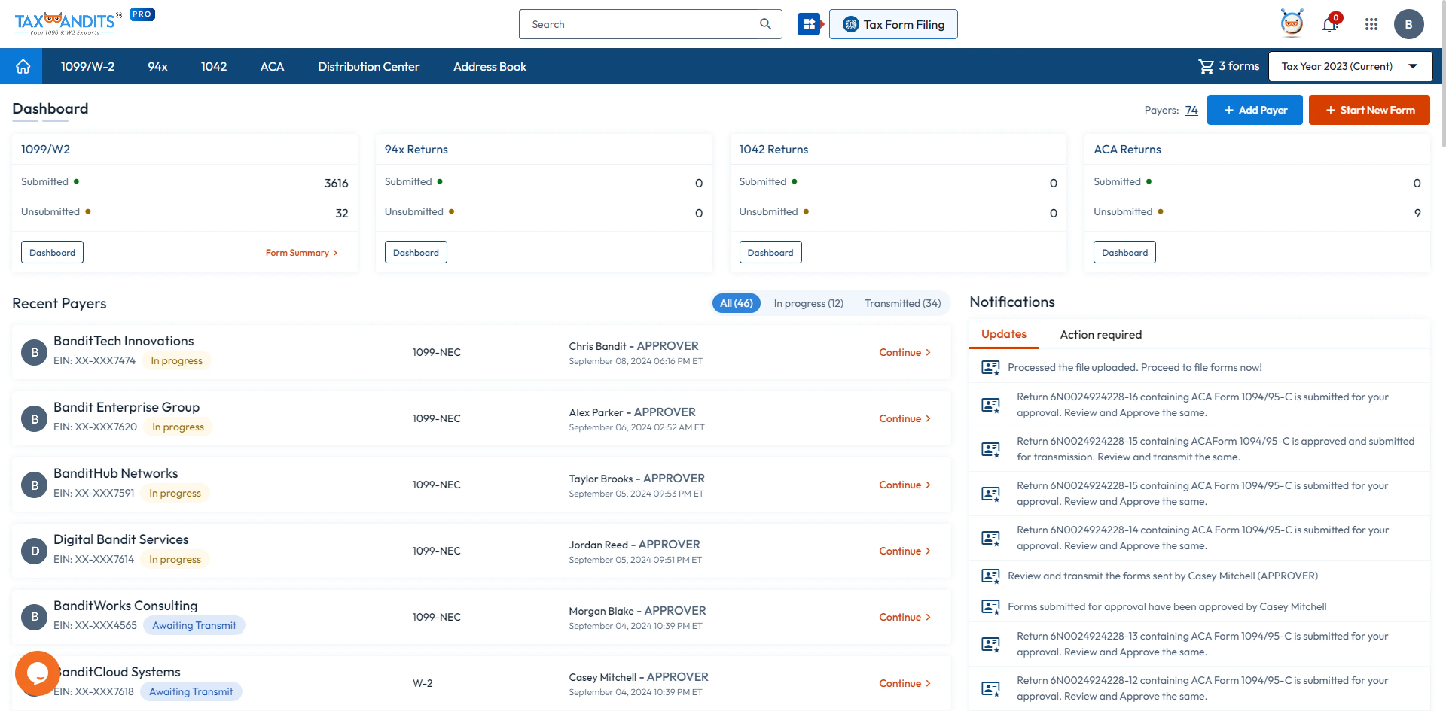Click BanditHub Networks avatar icon
The width and height of the screenshot is (1446, 711).
click(34, 485)
